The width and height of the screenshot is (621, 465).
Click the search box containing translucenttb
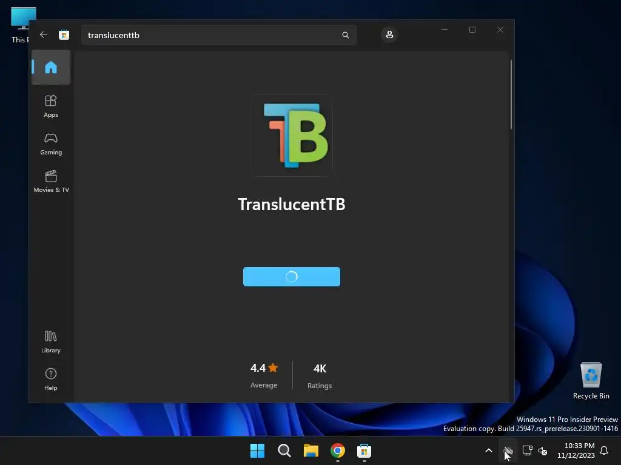[219, 35]
